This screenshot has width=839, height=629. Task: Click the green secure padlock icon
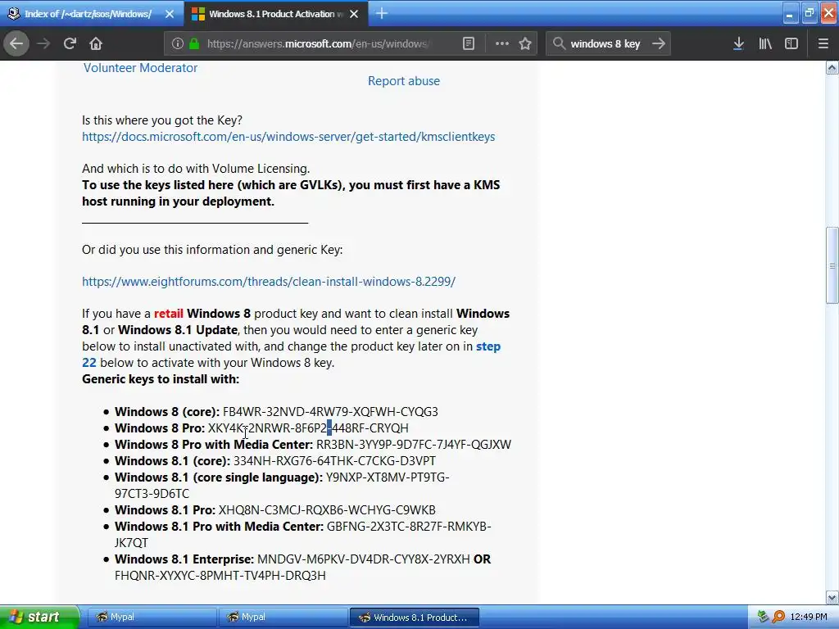click(x=194, y=43)
